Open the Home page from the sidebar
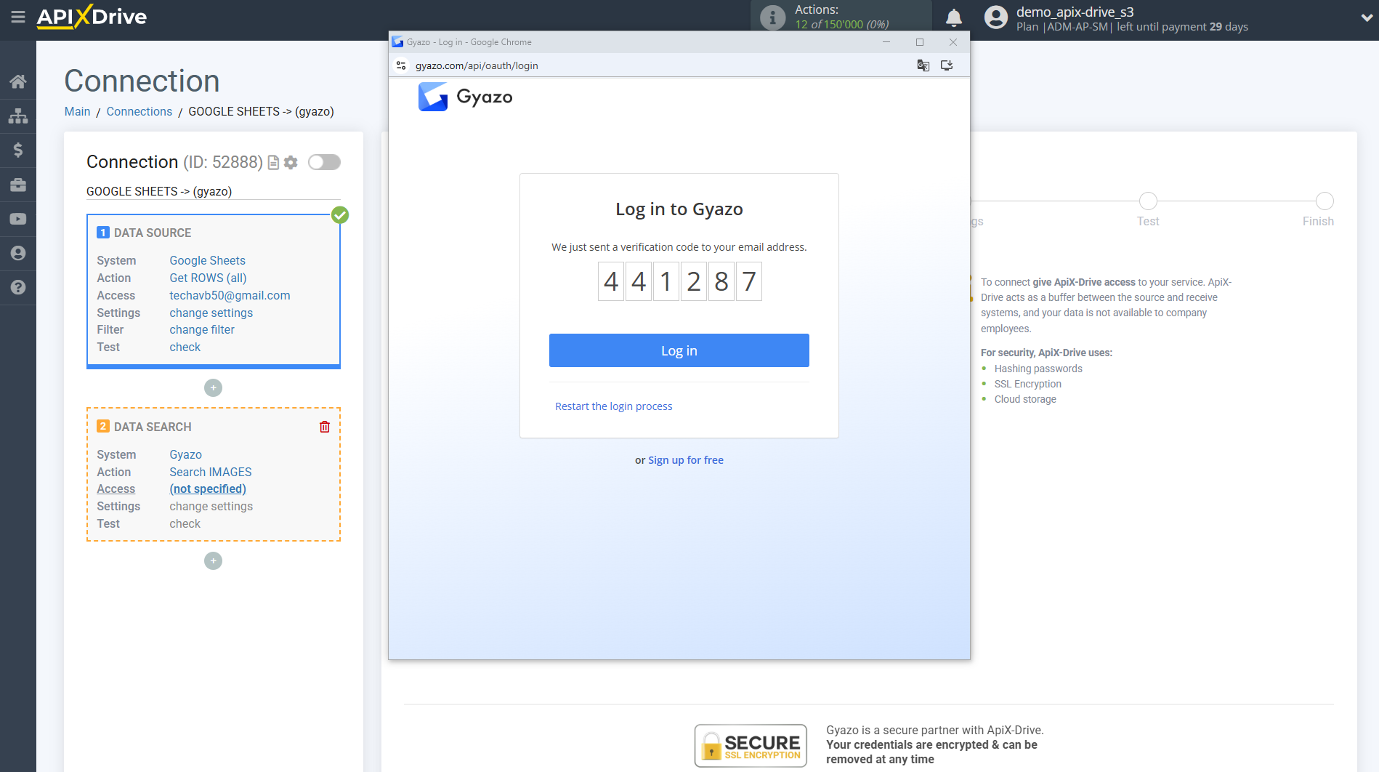 pyautogui.click(x=18, y=81)
